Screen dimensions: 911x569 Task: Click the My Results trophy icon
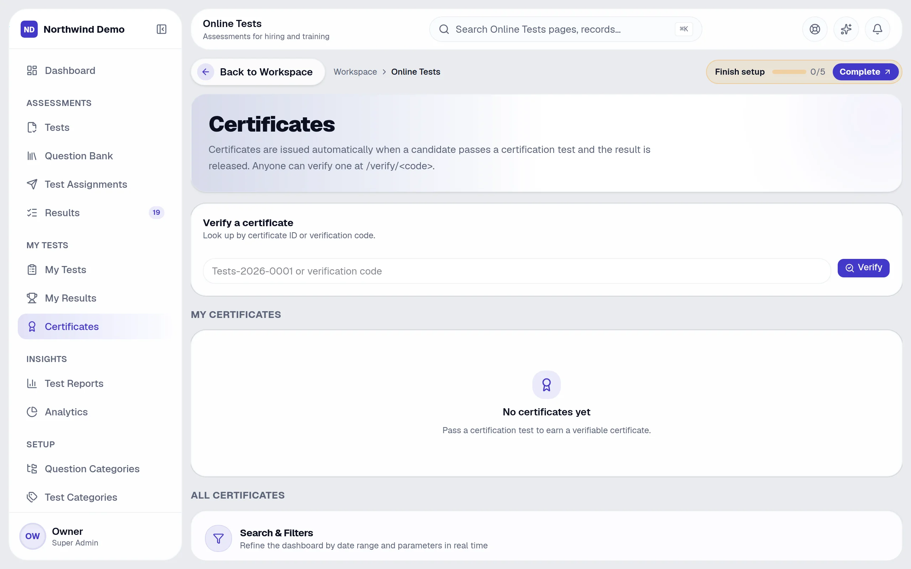coord(32,298)
